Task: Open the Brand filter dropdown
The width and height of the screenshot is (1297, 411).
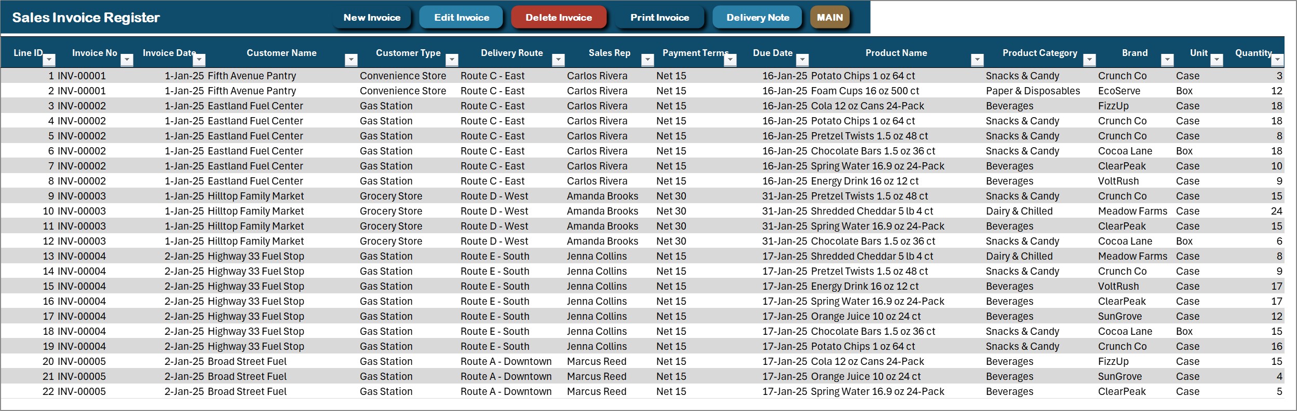Action: tap(1167, 60)
